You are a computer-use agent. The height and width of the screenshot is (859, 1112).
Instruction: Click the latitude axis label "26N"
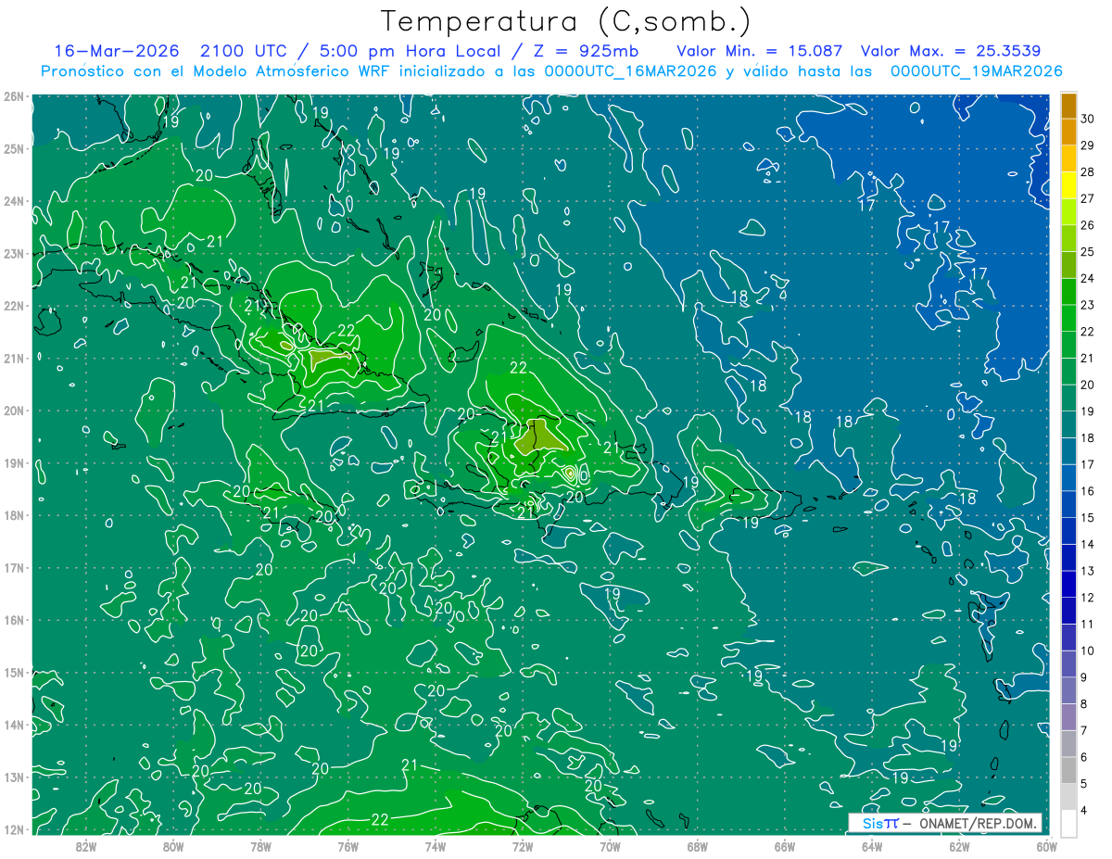(13, 96)
